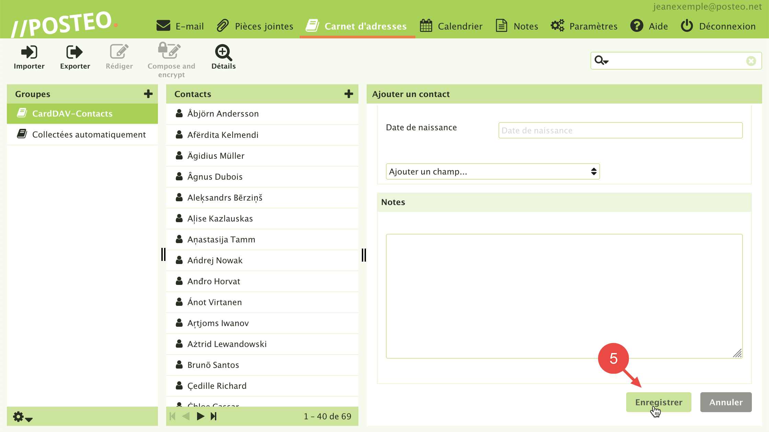Clear the search field with reset icon

(751, 61)
